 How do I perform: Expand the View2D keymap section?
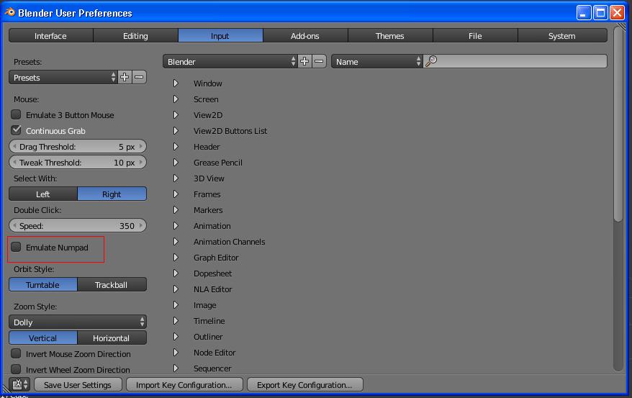tap(176, 115)
